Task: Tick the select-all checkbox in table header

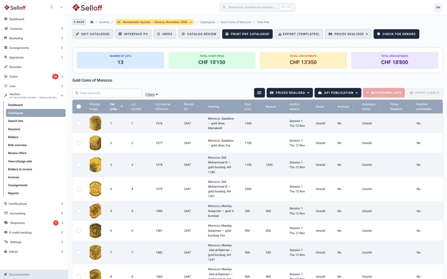Action: (x=79, y=107)
